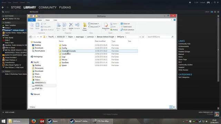Image resolution: width=221 pixels, height=124 pixels.
Task: Click History in the Open group
Action: point(114,30)
